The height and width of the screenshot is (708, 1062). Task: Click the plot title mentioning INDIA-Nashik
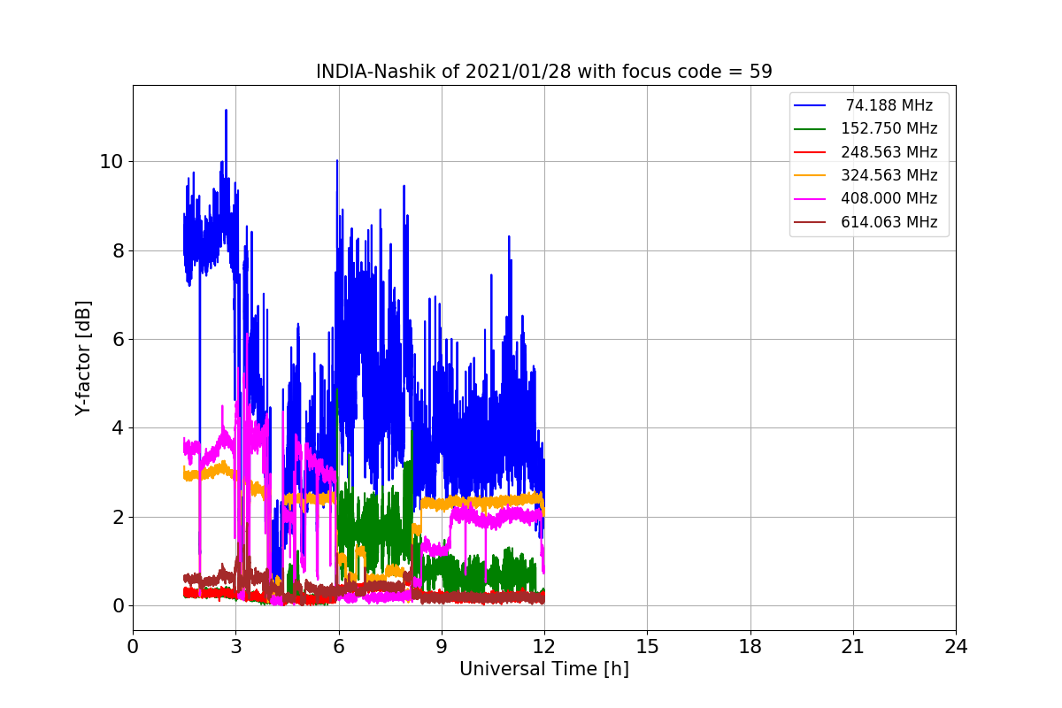click(544, 72)
